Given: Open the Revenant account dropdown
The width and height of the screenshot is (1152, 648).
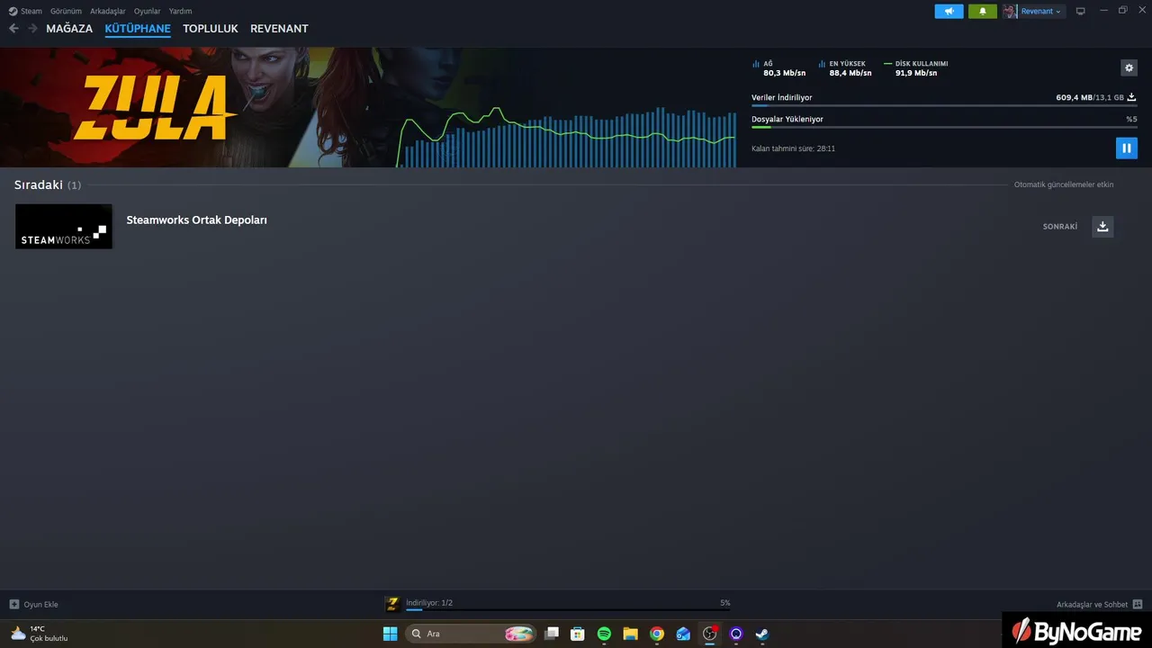Looking at the screenshot, I should tap(1040, 11).
